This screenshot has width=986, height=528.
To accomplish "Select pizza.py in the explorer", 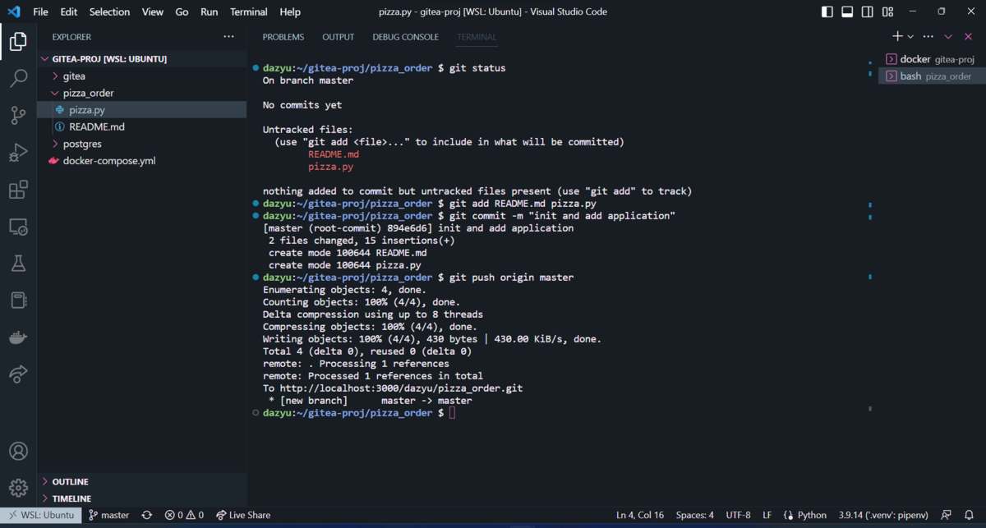I will point(141,110).
